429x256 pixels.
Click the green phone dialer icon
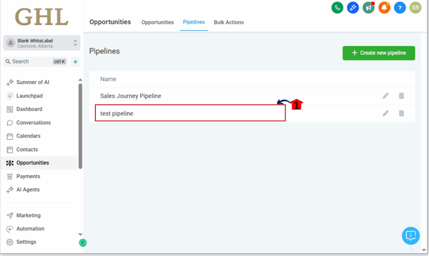[337, 8]
